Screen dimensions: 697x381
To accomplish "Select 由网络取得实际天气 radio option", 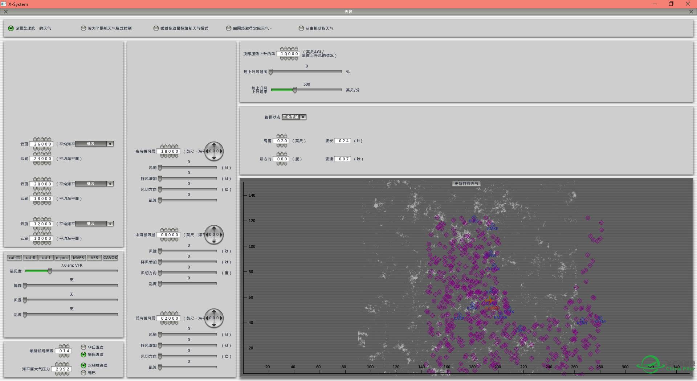I will tap(229, 28).
